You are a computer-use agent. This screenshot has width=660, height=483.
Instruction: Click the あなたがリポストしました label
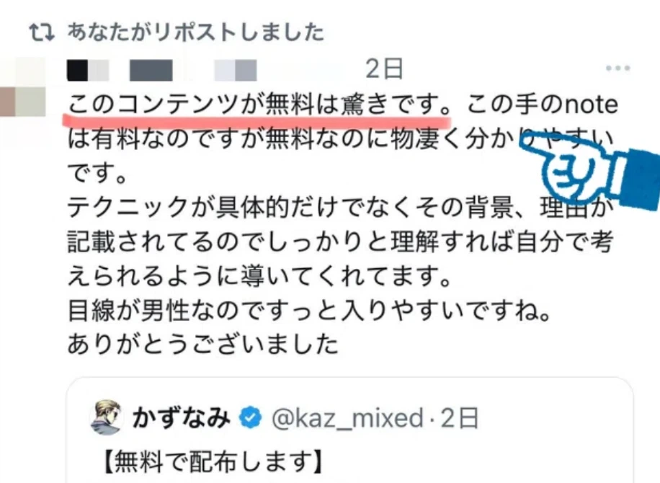coord(196,32)
